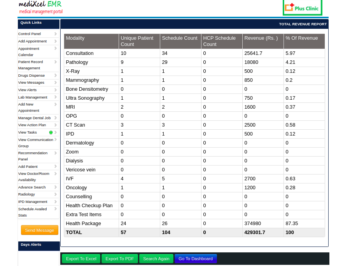This screenshot has height=266, width=343.
Task: Open Drugs Dispense page
Action: click(x=31, y=76)
